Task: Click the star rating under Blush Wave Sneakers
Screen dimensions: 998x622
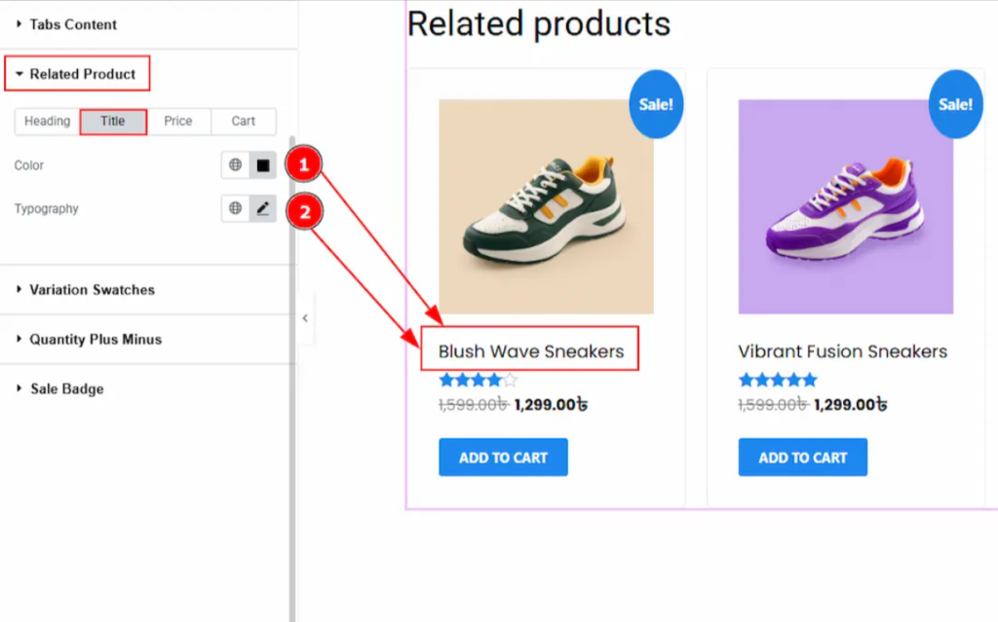Action: click(x=479, y=380)
